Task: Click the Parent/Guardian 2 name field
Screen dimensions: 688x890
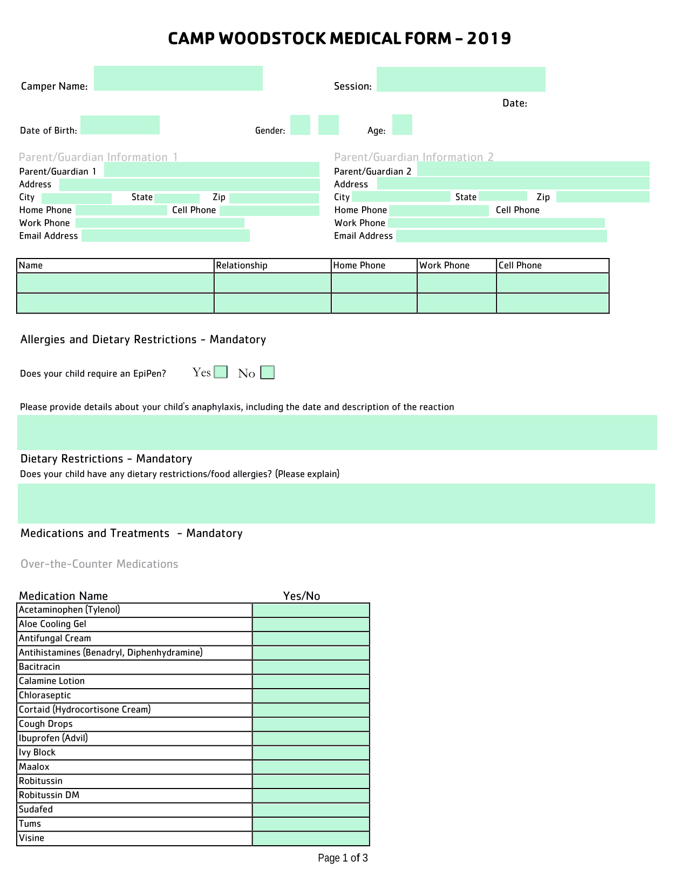Action: (x=533, y=169)
